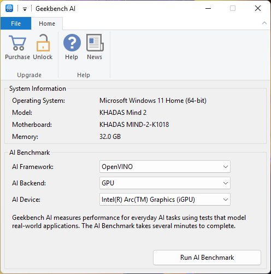Collapse the ribbon with the chevron
The width and height of the screenshot is (271, 274).
[264, 23]
